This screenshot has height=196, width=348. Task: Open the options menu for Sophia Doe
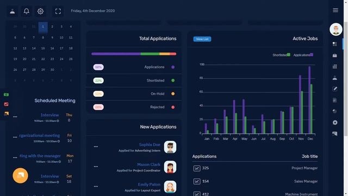pyautogui.click(x=96, y=146)
